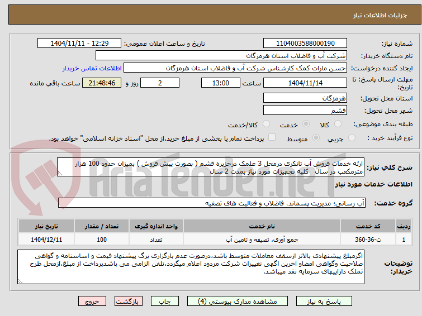Click the توضیحات خریدار notes textarea

point(191,267)
